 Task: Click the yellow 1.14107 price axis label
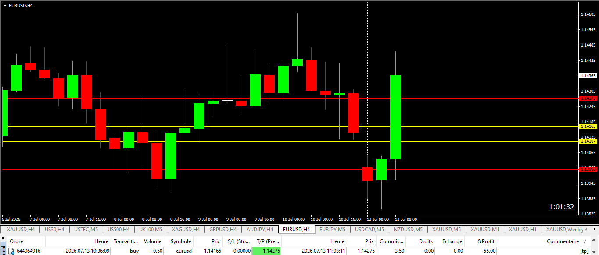(x=588, y=141)
